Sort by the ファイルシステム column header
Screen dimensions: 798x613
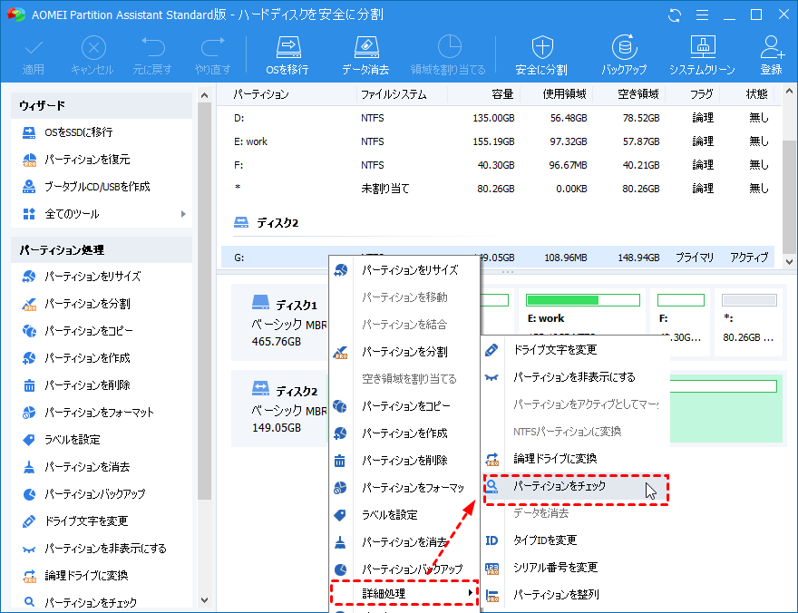394,94
